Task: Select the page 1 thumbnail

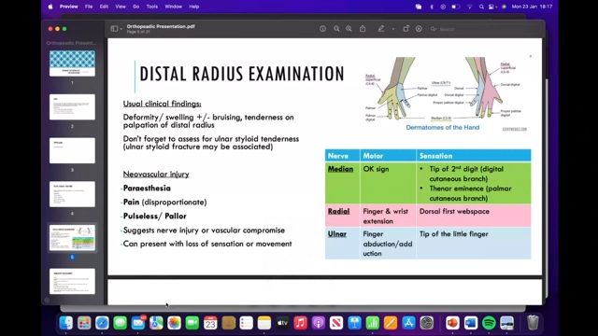Action: [72, 63]
